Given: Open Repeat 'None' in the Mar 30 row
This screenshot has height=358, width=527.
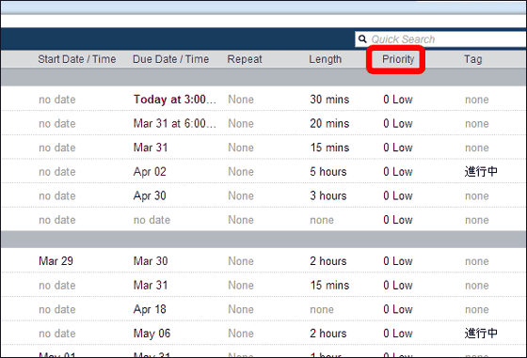Looking at the screenshot, I should click(x=241, y=261).
